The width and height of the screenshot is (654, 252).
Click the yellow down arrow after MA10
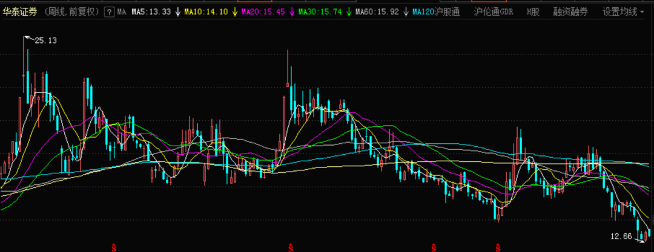(x=235, y=12)
